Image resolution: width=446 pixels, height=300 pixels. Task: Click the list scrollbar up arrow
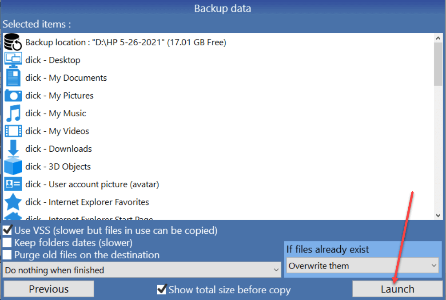[438, 38]
